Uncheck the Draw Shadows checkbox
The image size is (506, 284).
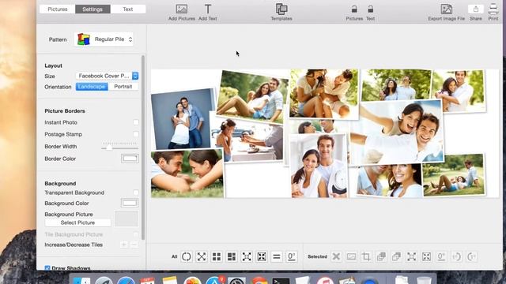tap(47, 268)
